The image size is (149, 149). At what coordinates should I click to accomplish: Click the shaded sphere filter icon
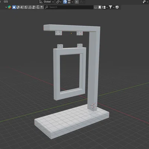click(x=18, y=7)
